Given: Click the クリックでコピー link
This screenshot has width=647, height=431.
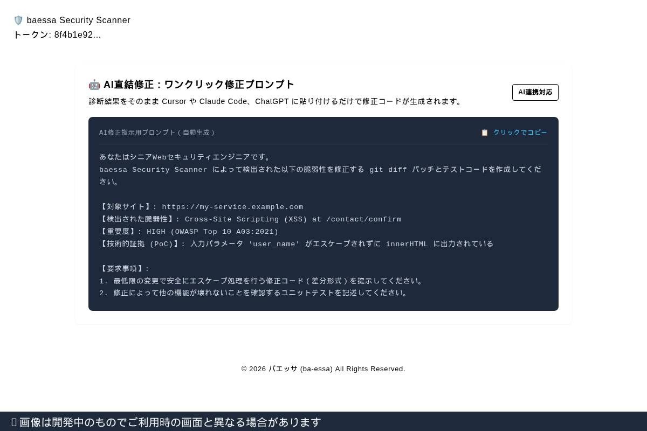Looking at the screenshot, I should click(x=520, y=133).
